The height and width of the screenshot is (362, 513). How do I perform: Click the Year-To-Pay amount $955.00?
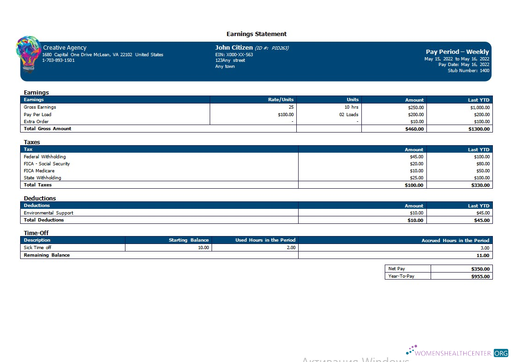point(481,276)
